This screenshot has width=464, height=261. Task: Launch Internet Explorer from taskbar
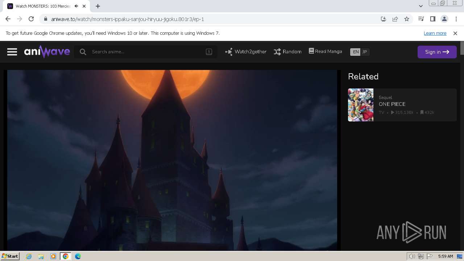pyautogui.click(x=29, y=256)
